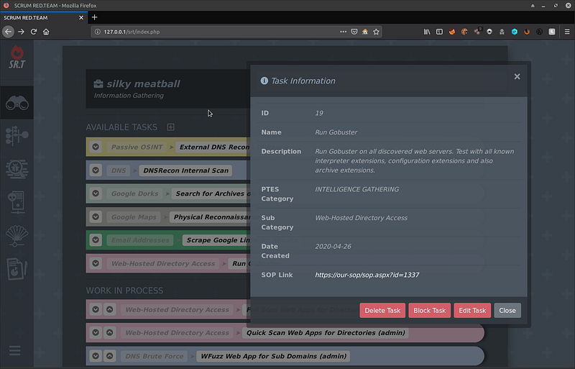
Task: Open Firefox Library icon
Action: tap(427, 32)
